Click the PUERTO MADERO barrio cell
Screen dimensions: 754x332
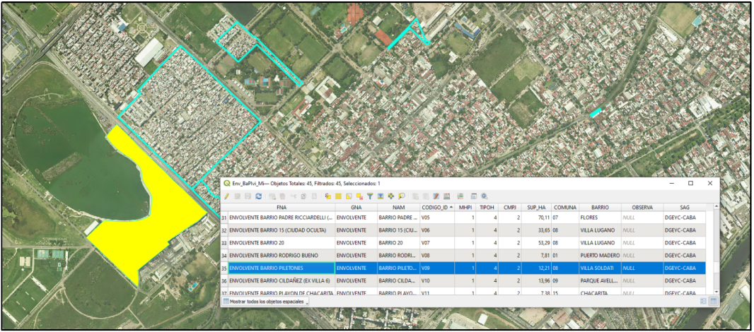click(600, 255)
